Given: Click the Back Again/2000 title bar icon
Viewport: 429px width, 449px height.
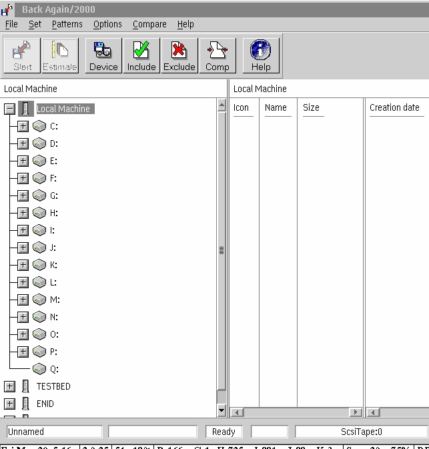Looking at the screenshot, I should click(x=7, y=9).
